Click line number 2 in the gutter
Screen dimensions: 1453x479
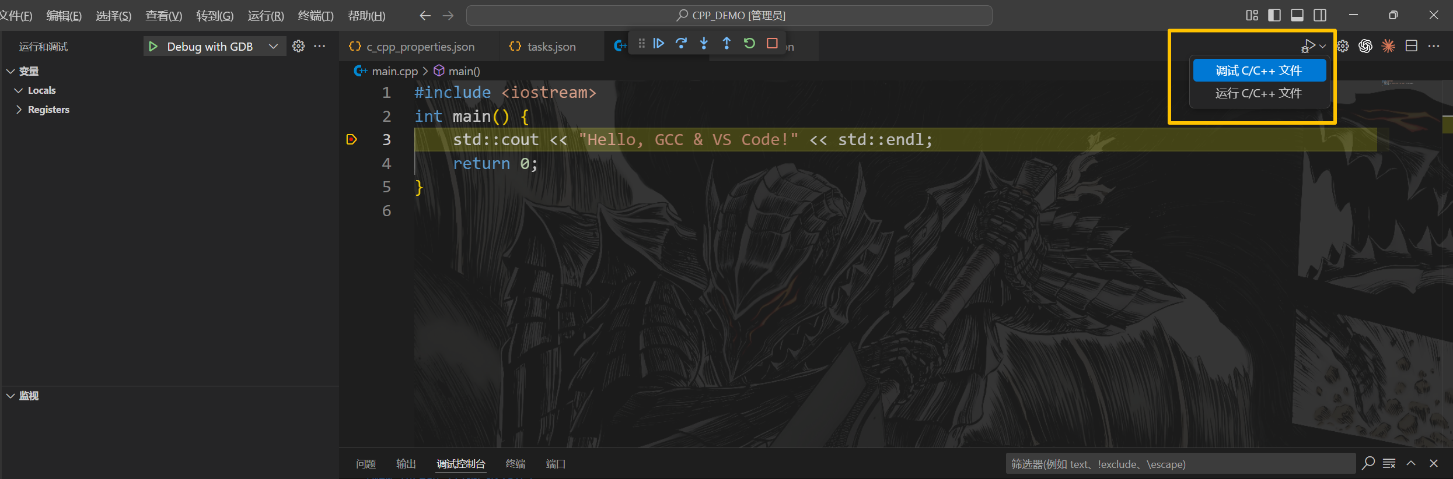click(x=386, y=117)
